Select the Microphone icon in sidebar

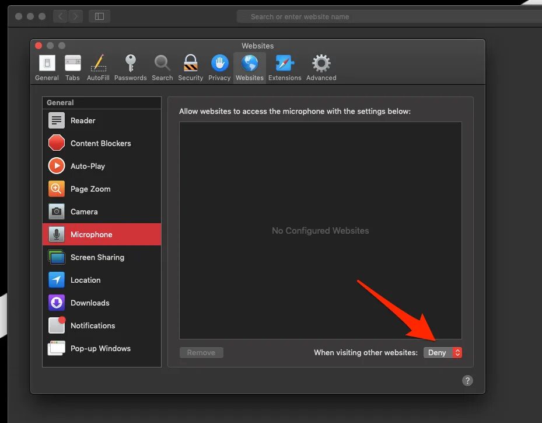point(57,234)
